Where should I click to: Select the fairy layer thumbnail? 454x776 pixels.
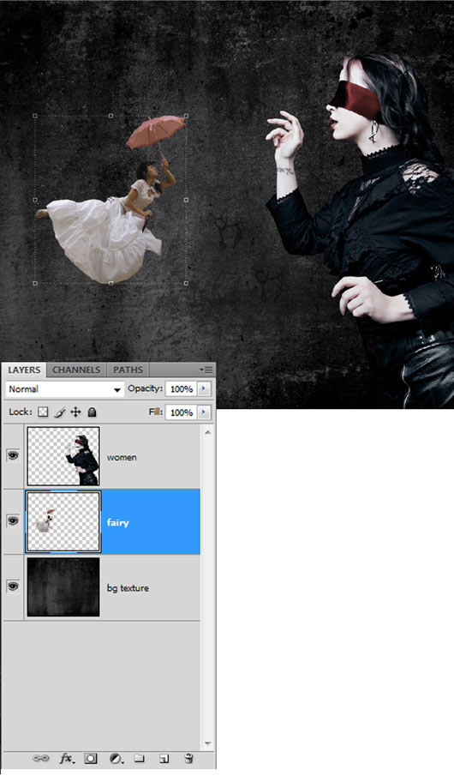pyautogui.click(x=63, y=521)
